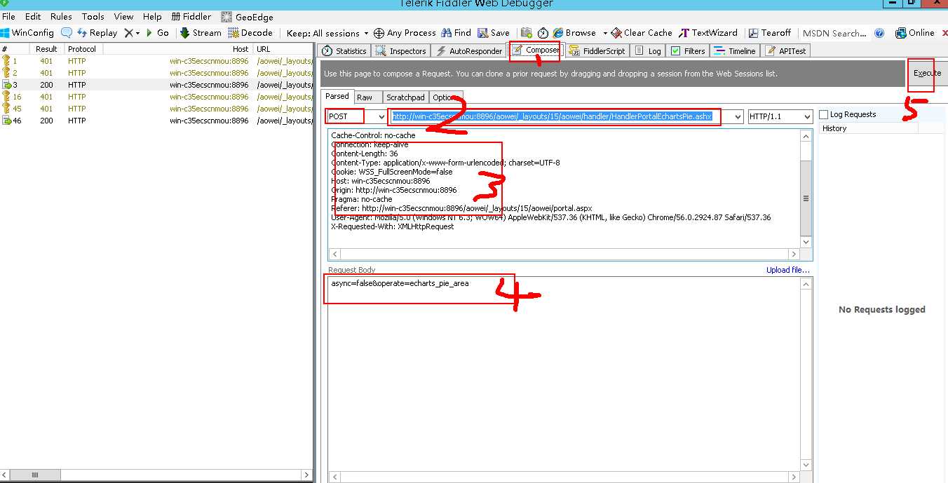Viewport: 948px width, 483px height.
Task: Switch to the APITest tab
Action: (x=786, y=50)
